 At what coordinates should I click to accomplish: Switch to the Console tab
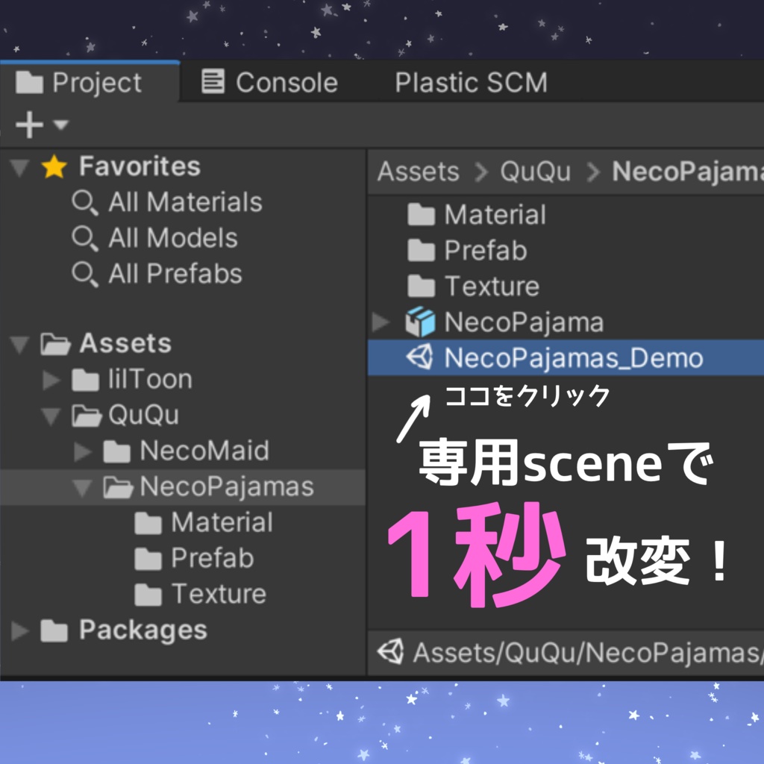tap(269, 82)
